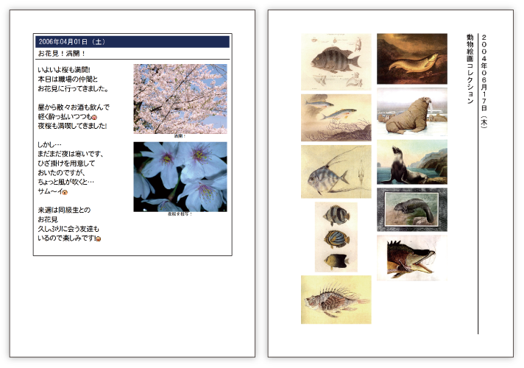524x368 pixels.
Task: Click the line 本日は職場の仲間と
Action: 68,79
